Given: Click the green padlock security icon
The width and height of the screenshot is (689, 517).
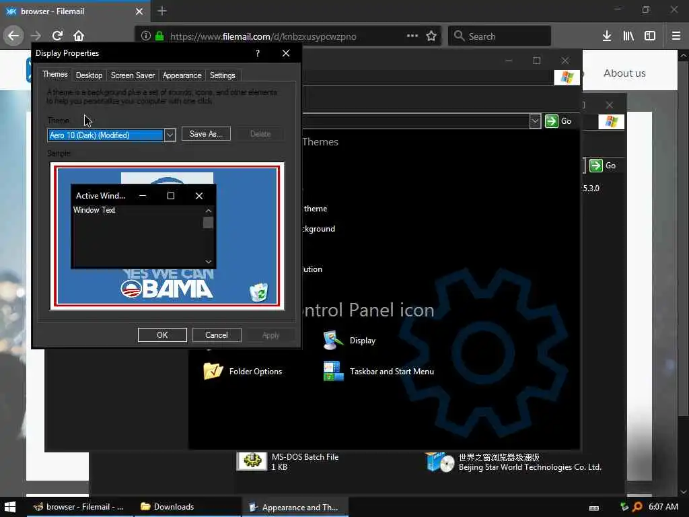Looking at the screenshot, I should [x=159, y=36].
